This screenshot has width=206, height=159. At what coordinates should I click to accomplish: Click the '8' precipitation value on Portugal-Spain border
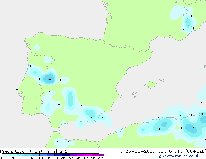[50, 79]
